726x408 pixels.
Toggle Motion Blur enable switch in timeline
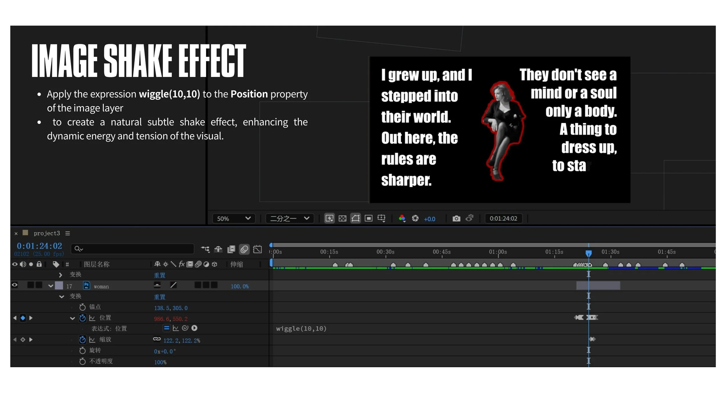(x=244, y=249)
